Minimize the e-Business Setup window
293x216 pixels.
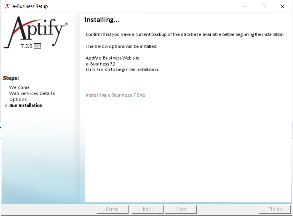coord(245,6)
